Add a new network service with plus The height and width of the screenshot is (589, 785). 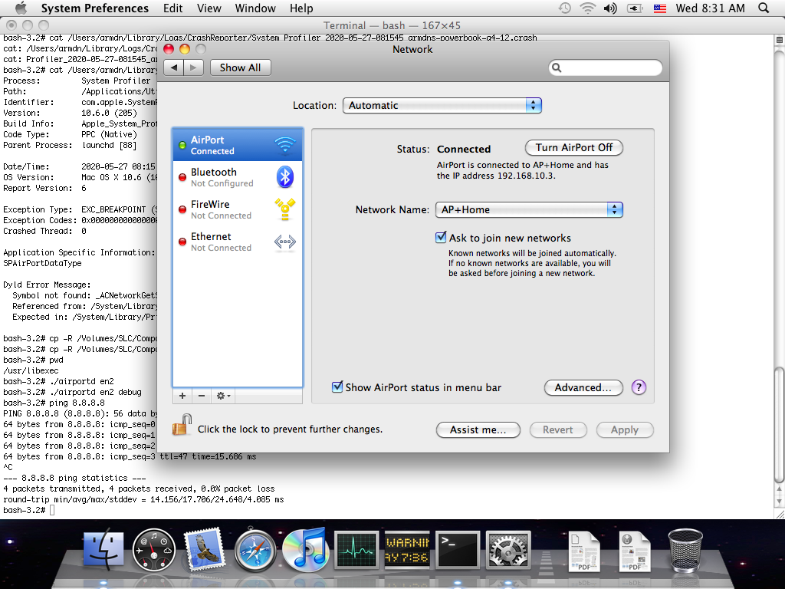click(x=182, y=396)
